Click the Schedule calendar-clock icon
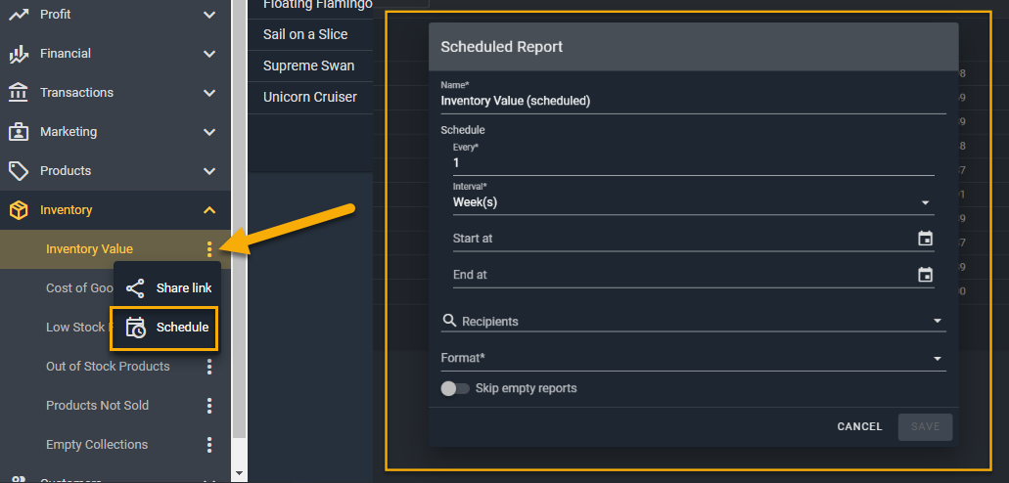This screenshot has width=1009, height=483. pyautogui.click(x=136, y=328)
